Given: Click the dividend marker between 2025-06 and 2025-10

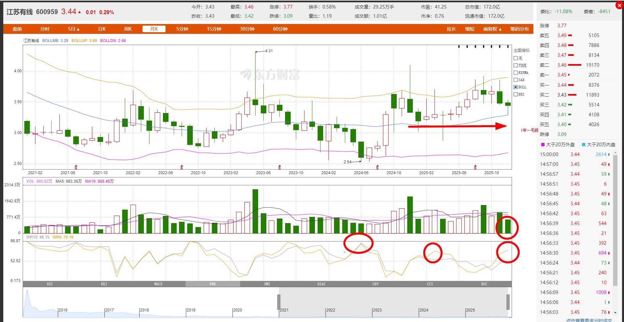Looking at the screenshot, I should (x=475, y=167).
